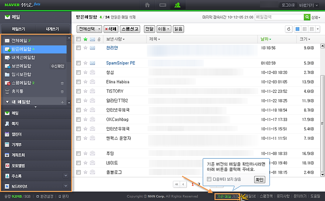325x201 pixels.
Task: Delete selected mail with 삭제 button
Action: point(111,29)
